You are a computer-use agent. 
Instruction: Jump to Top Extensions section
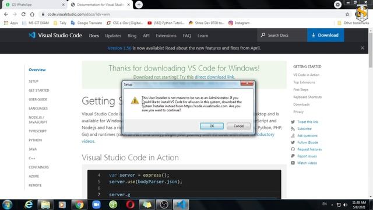click(304, 82)
